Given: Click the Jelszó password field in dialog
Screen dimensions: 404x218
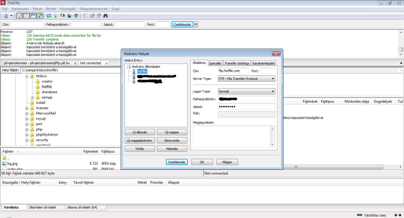Looking at the screenshot, I should 247,106.
